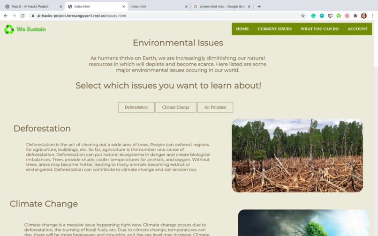The image size is (378, 236).
Task: Click the Deforestation filter button
Action: (136, 107)
